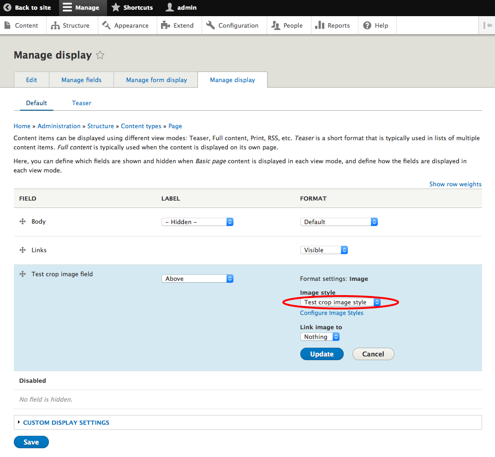Viewport: 495px width, 457px height.
Task: Open the Reports menu item
Action: point(333,25)
